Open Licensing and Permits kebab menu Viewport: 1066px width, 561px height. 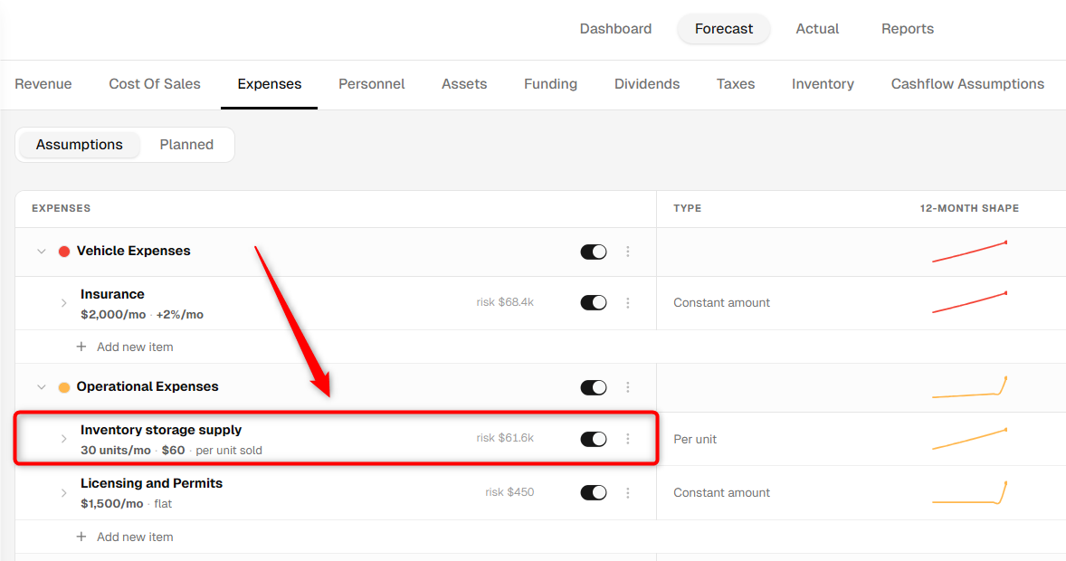[627, 492]
